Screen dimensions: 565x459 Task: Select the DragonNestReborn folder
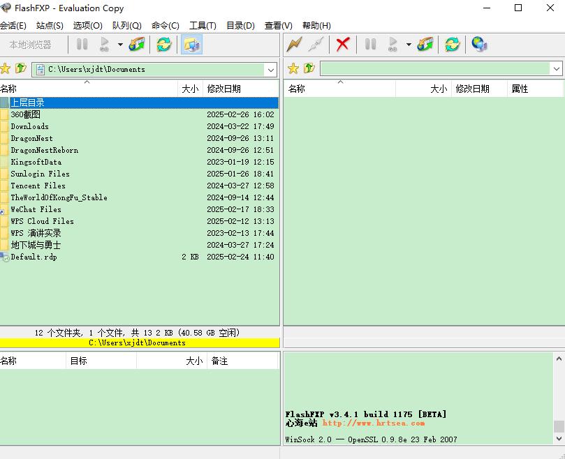tap(140, 150)
